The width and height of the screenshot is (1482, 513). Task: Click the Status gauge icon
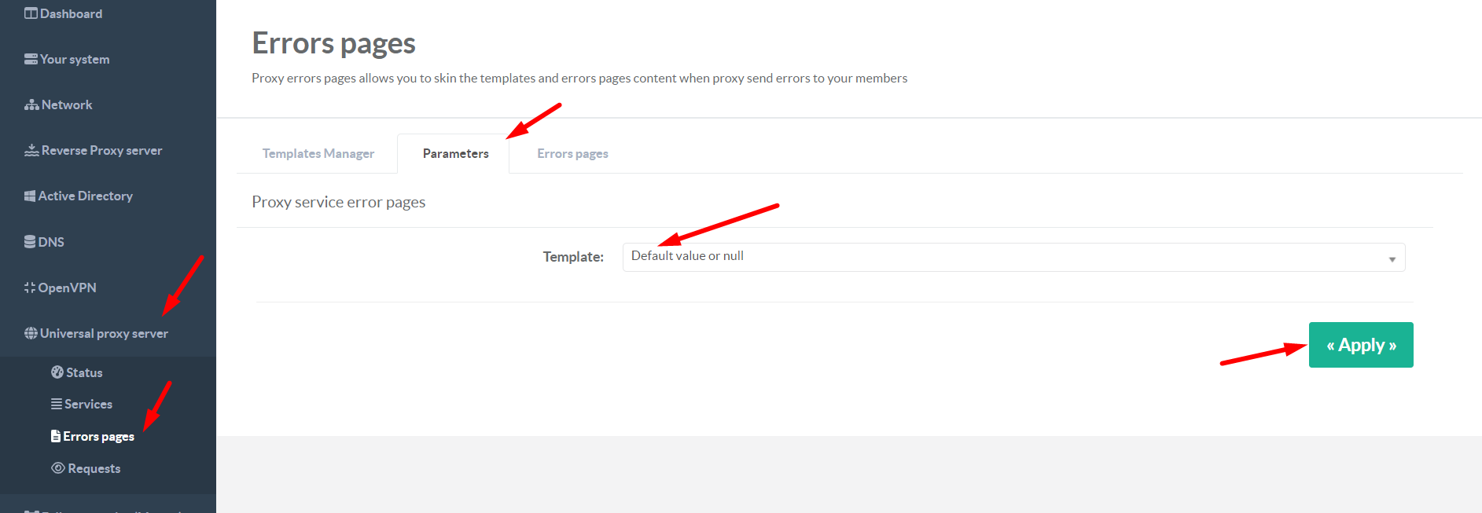(x=57, y=372)
